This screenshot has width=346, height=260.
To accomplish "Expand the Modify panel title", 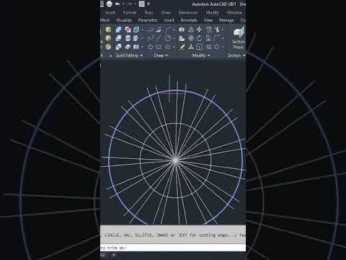I will point(201,56).
